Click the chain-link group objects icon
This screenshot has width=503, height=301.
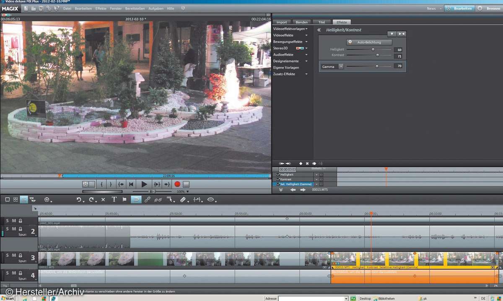147,200
